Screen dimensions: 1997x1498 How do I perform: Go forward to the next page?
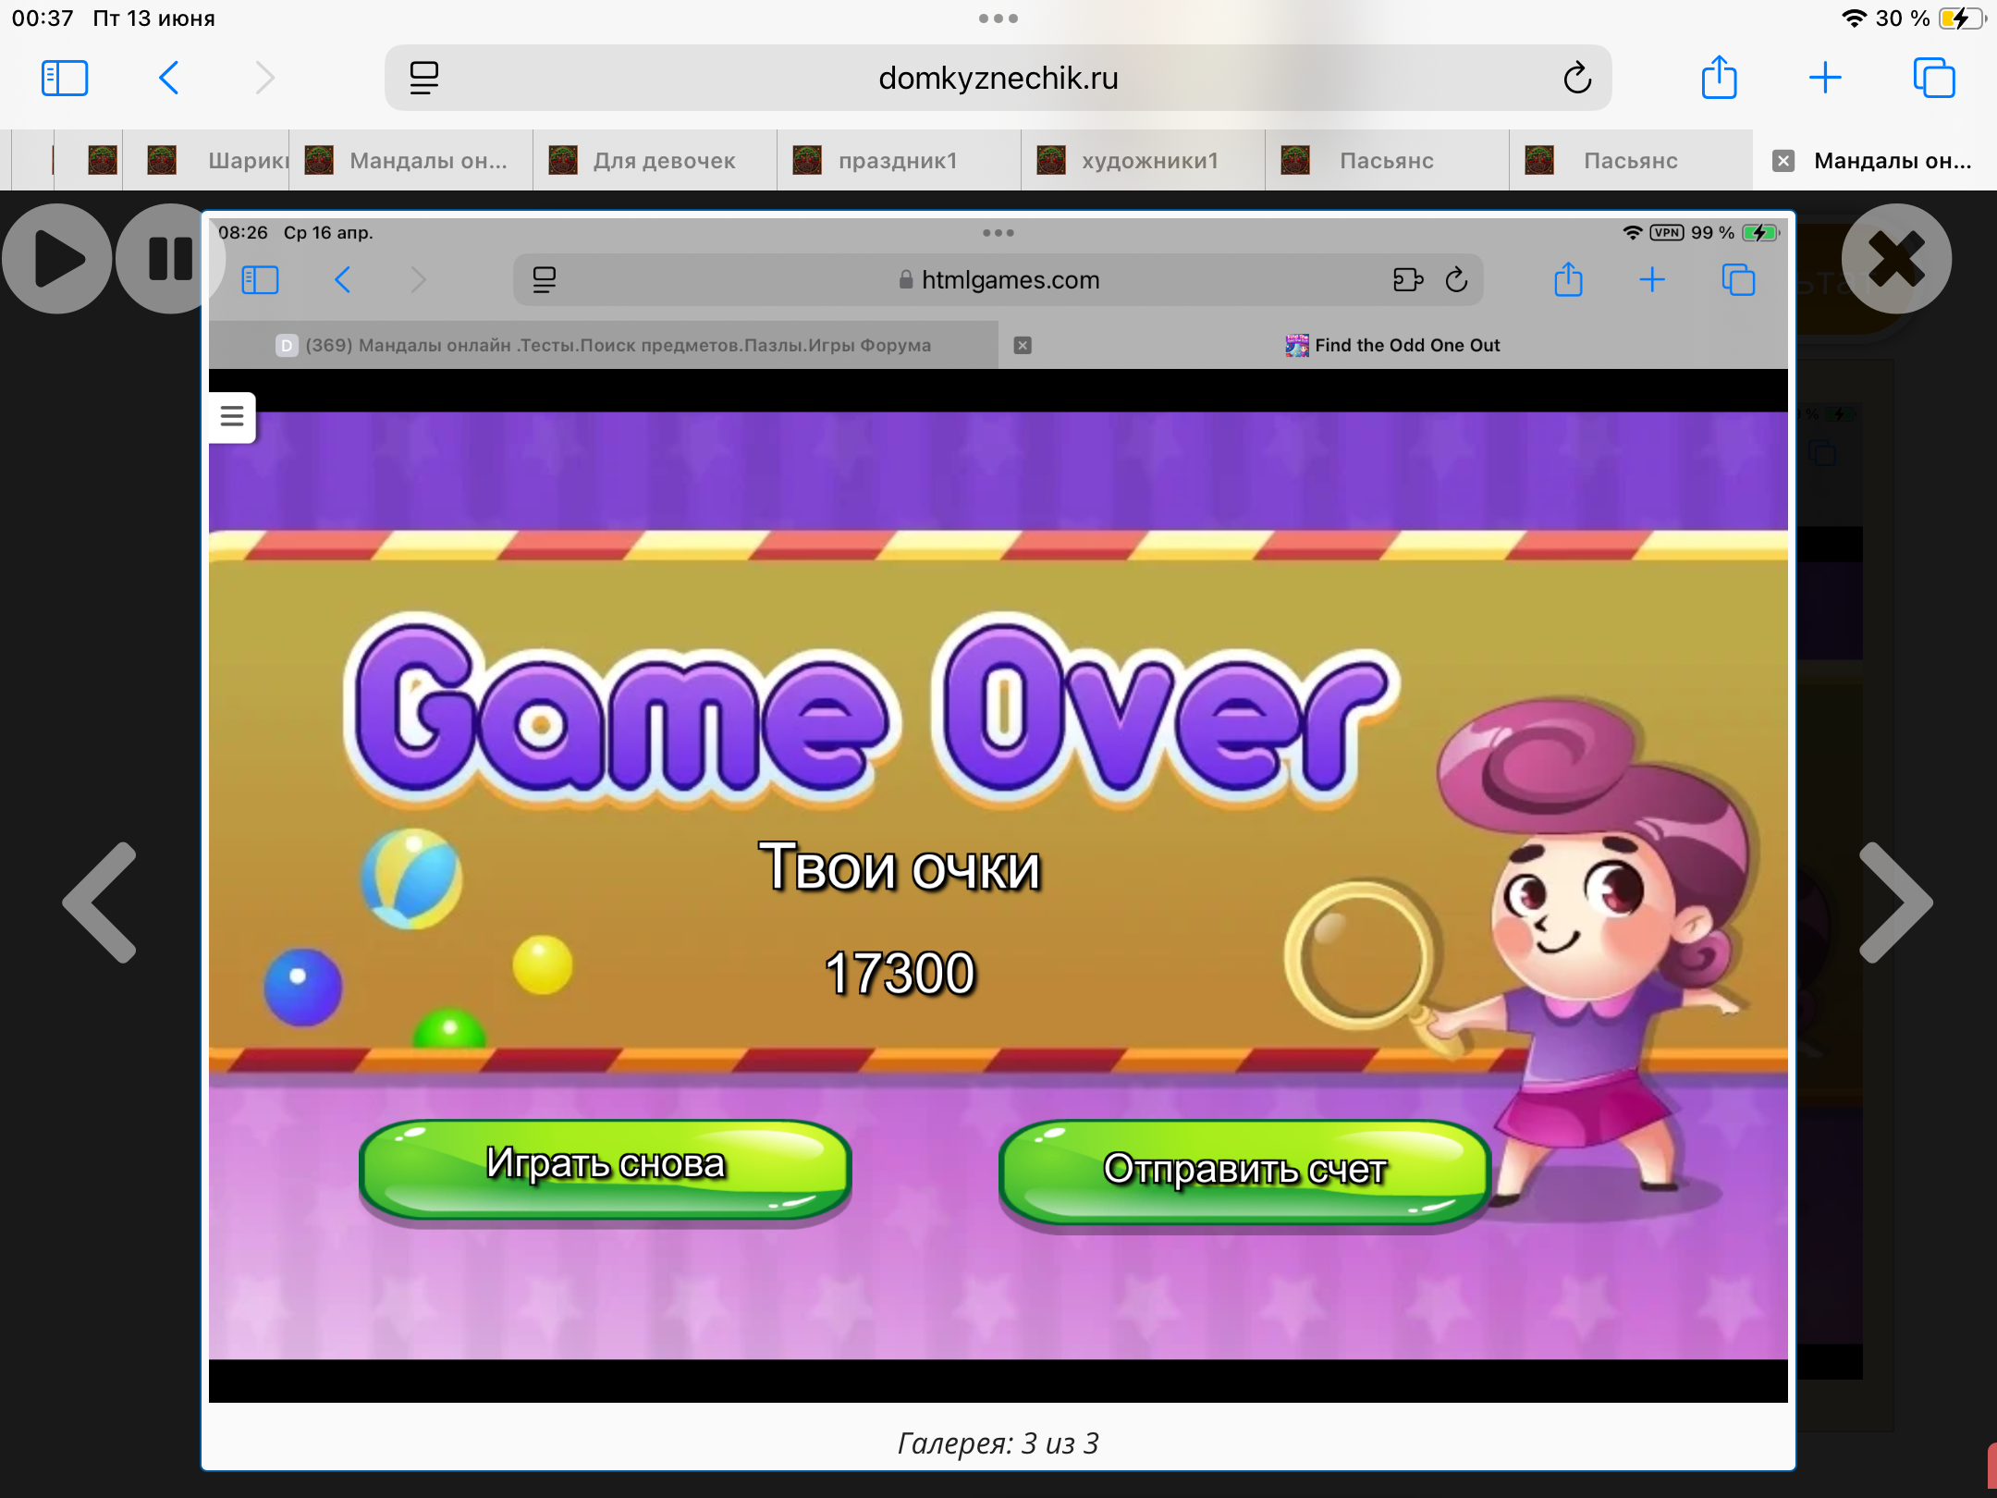tap(265, 78)
